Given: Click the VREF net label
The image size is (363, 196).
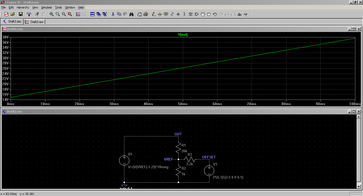Looking at the screenshot, I should 168,159.
